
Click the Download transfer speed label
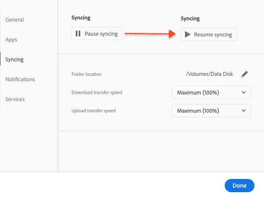click(97, 92)
